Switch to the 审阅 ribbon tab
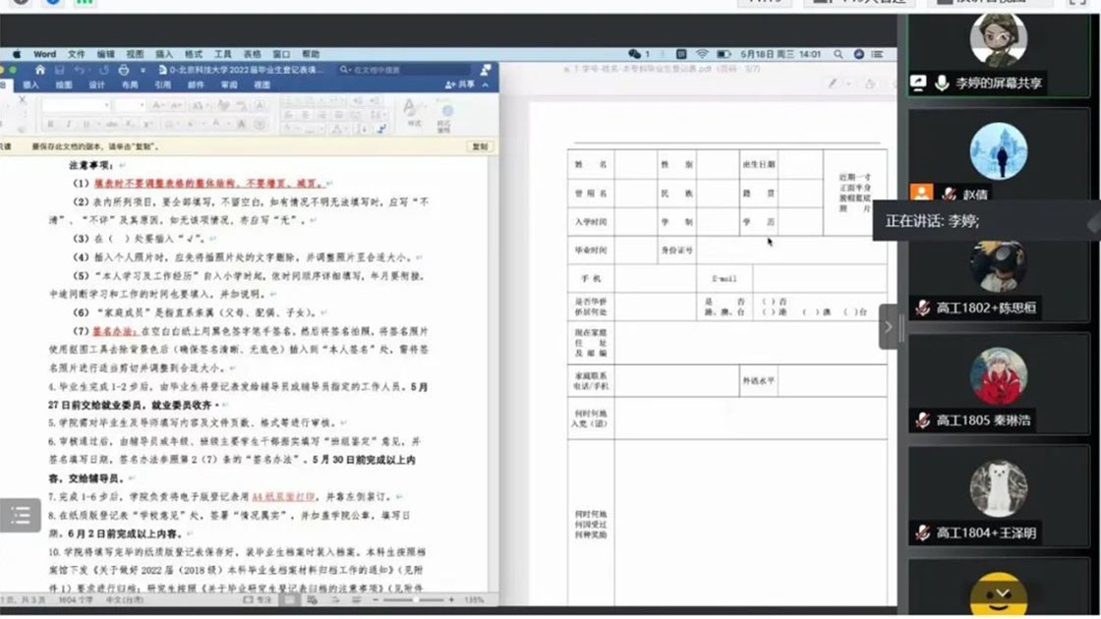Viewport: 1101px width, 619px height. click(229, 84)
